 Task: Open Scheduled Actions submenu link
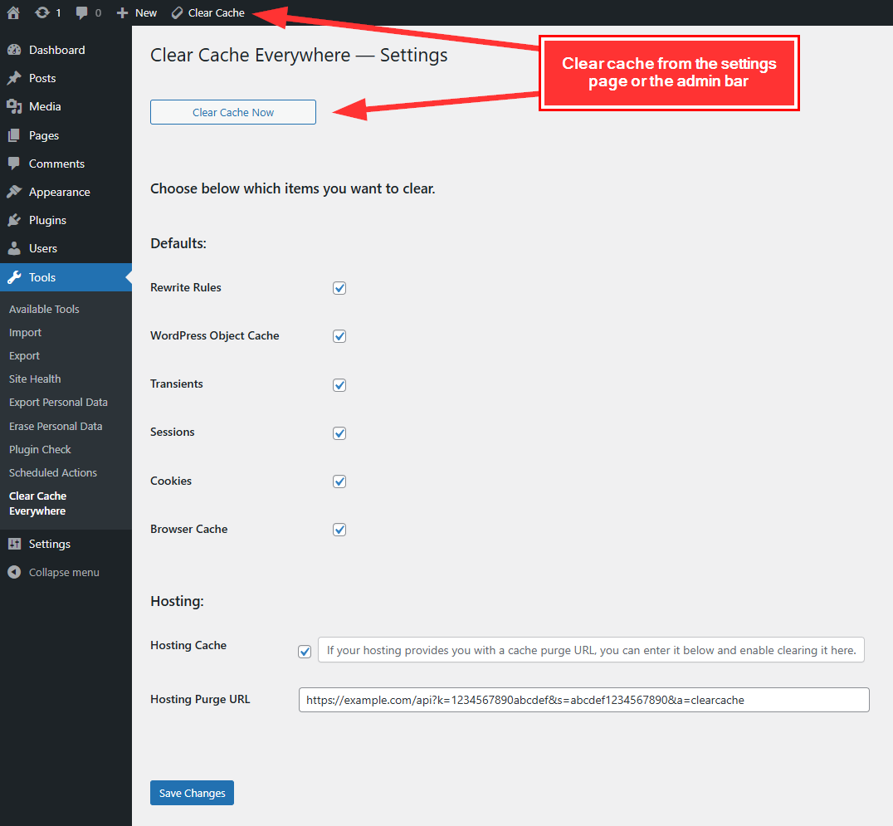point(54,473)
